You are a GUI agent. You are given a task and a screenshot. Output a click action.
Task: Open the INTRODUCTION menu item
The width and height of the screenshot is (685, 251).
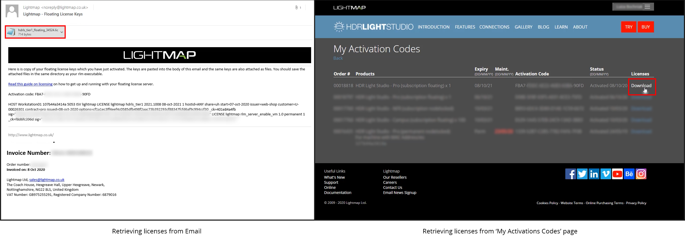(434, 27)
